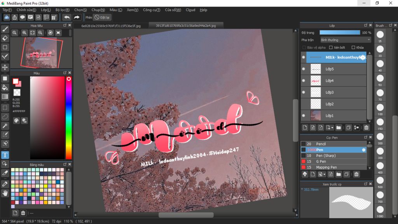Viewport: 398px width, 224px height.
Task: Undock the Xem trước cọ panel
Action: (x=365, y=184)
